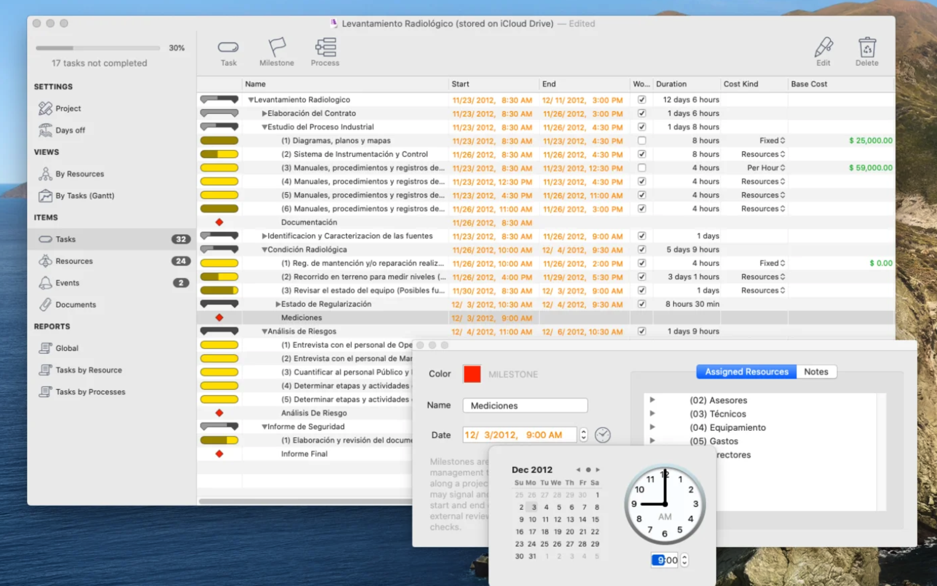The height and width of the screenshot is (586, 937).
Task: Click the red diamond of Informe Final
Action: pos(219,454)
